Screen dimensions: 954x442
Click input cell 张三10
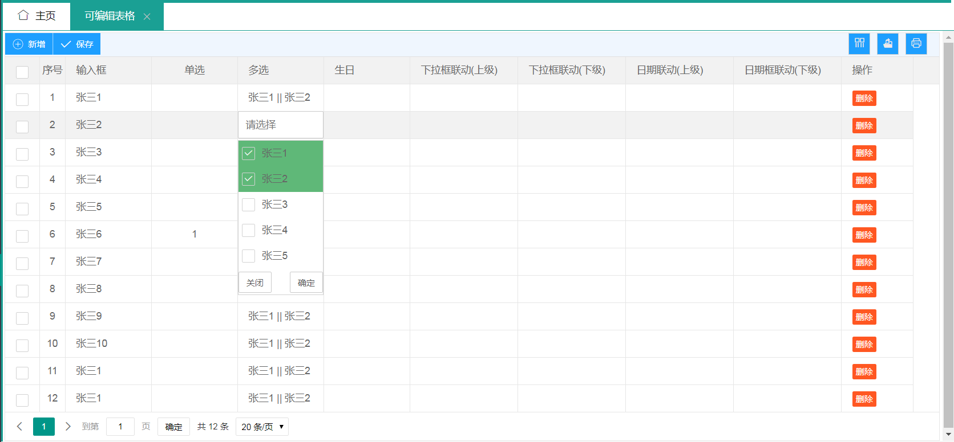108,343
